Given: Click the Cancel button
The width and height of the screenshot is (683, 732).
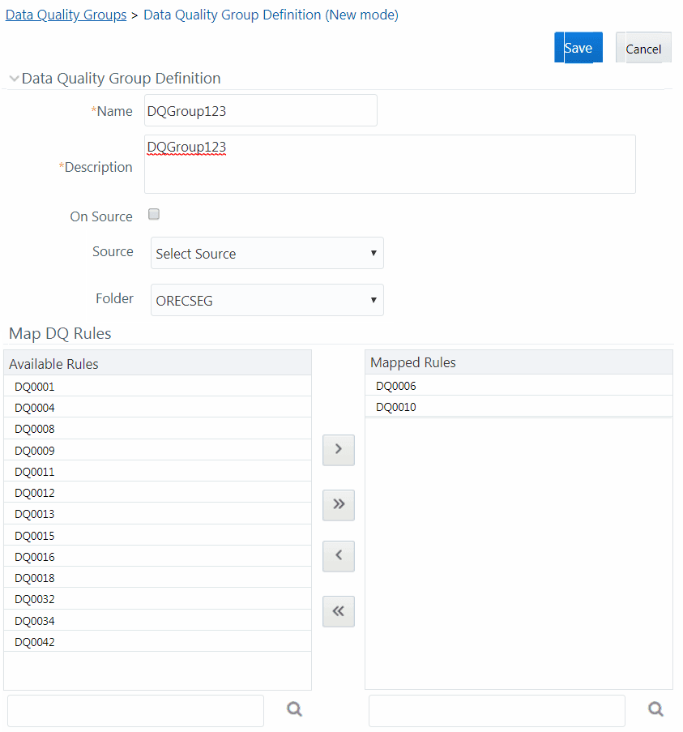Looking at the screenshot, I should click(x=642, y=48).
